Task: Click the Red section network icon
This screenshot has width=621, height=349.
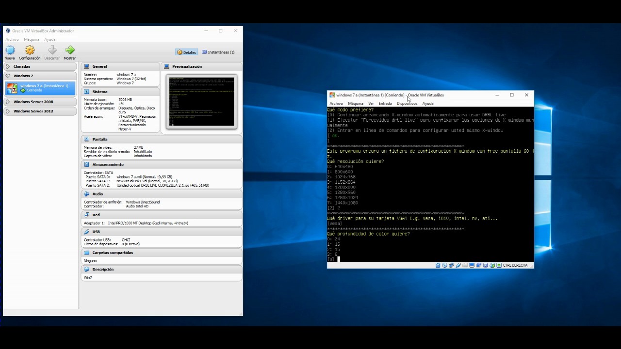Action: coord(86,215)
